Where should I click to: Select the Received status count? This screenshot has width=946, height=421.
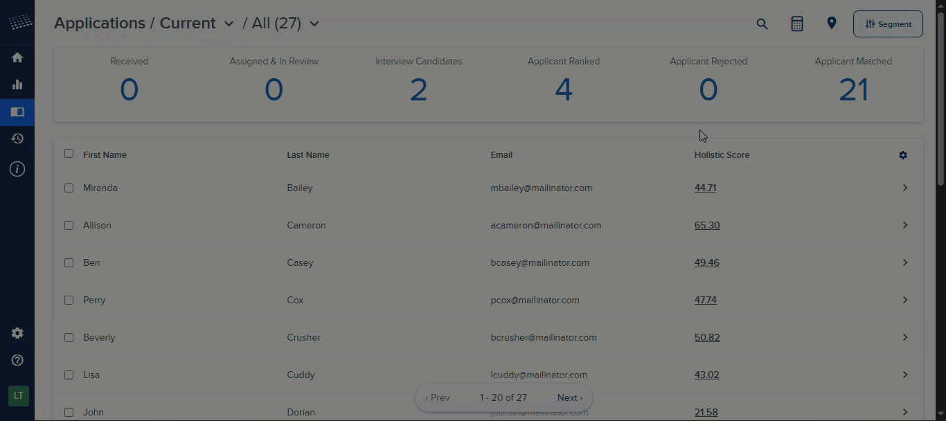129,90
